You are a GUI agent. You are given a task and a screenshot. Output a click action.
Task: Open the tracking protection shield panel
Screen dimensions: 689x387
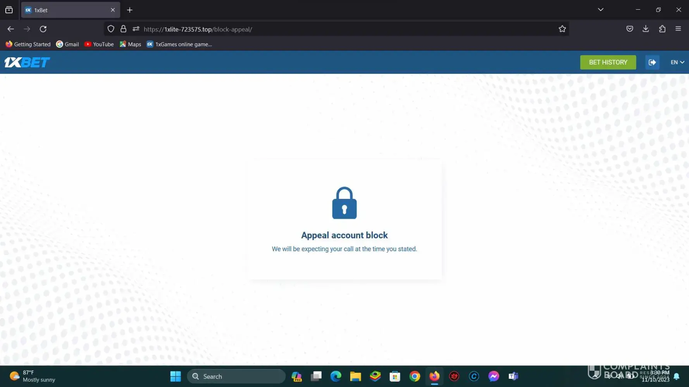tap(111, 29)
